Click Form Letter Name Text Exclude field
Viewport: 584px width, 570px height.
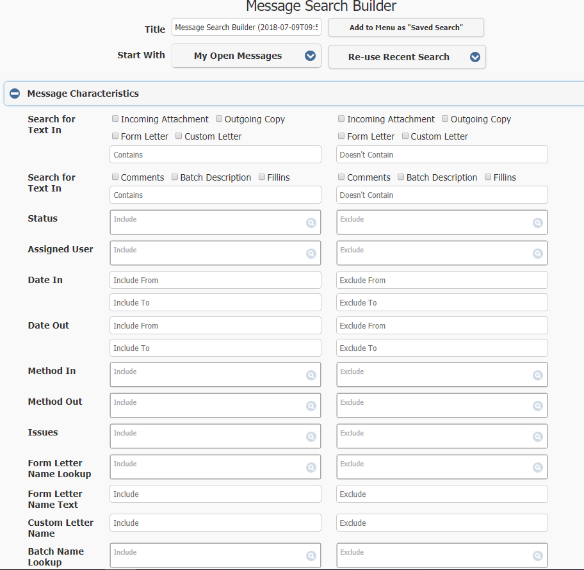tap(442, 494)
